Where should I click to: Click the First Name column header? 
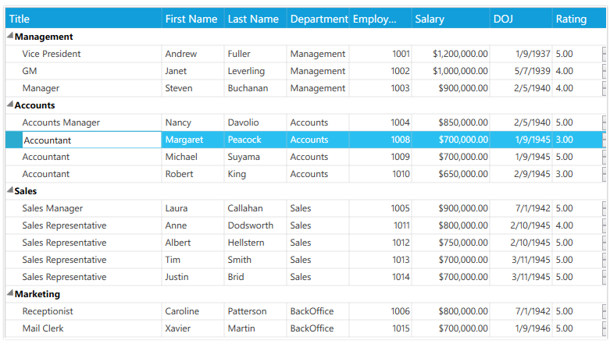(x=191, y=19)
